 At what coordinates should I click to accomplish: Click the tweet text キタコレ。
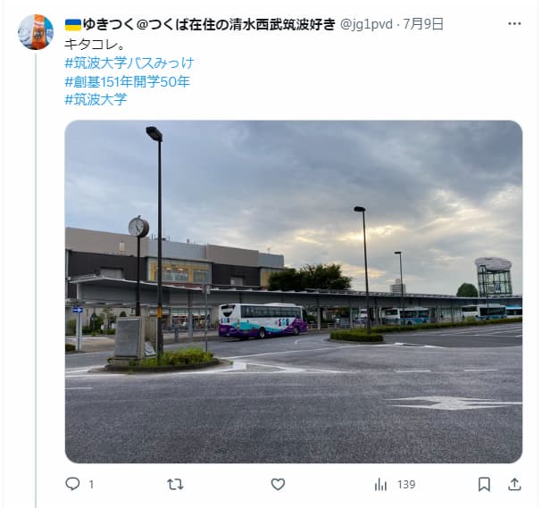(x=95, y=45)
